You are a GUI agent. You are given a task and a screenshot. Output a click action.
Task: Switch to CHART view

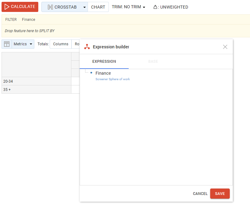tap(98, 7)
